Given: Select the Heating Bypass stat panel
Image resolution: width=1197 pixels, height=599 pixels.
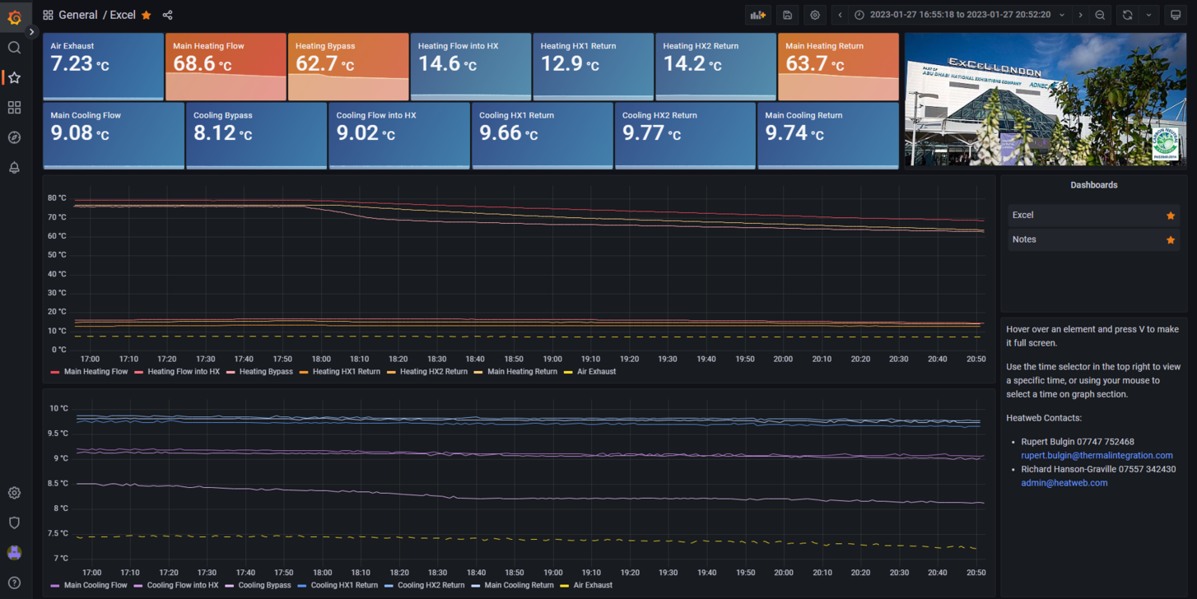Looking at the screenshot, I should click(x=348, y=67).
